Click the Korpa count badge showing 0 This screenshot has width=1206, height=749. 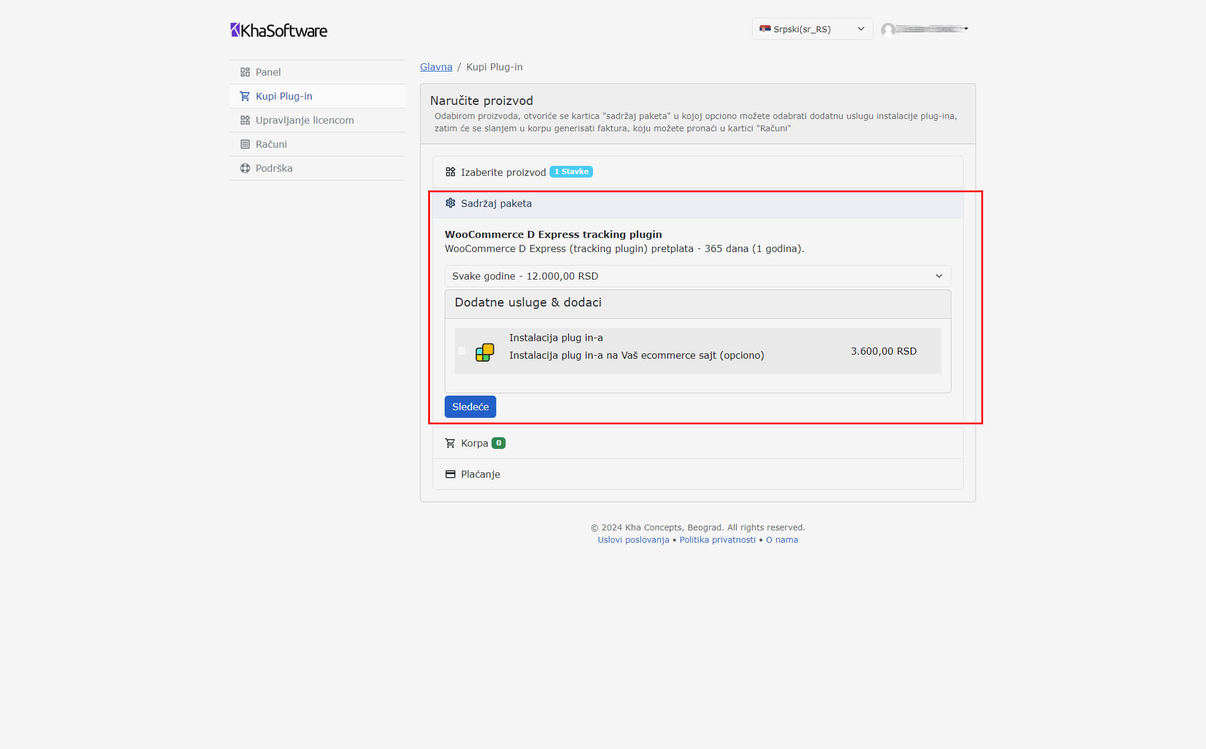pyautogui.click(x=499, y=443)
